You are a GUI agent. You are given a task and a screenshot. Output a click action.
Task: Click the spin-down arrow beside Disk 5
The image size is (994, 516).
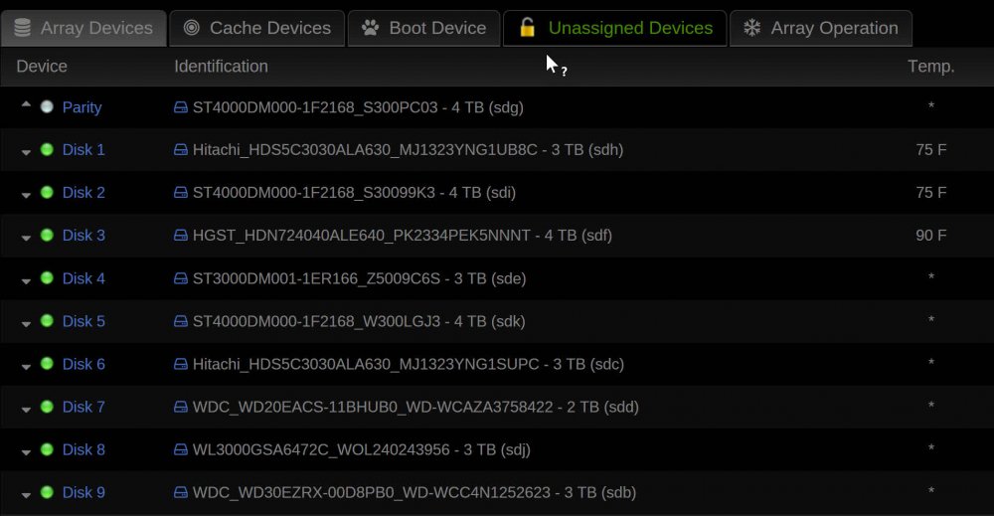[26, 324]
